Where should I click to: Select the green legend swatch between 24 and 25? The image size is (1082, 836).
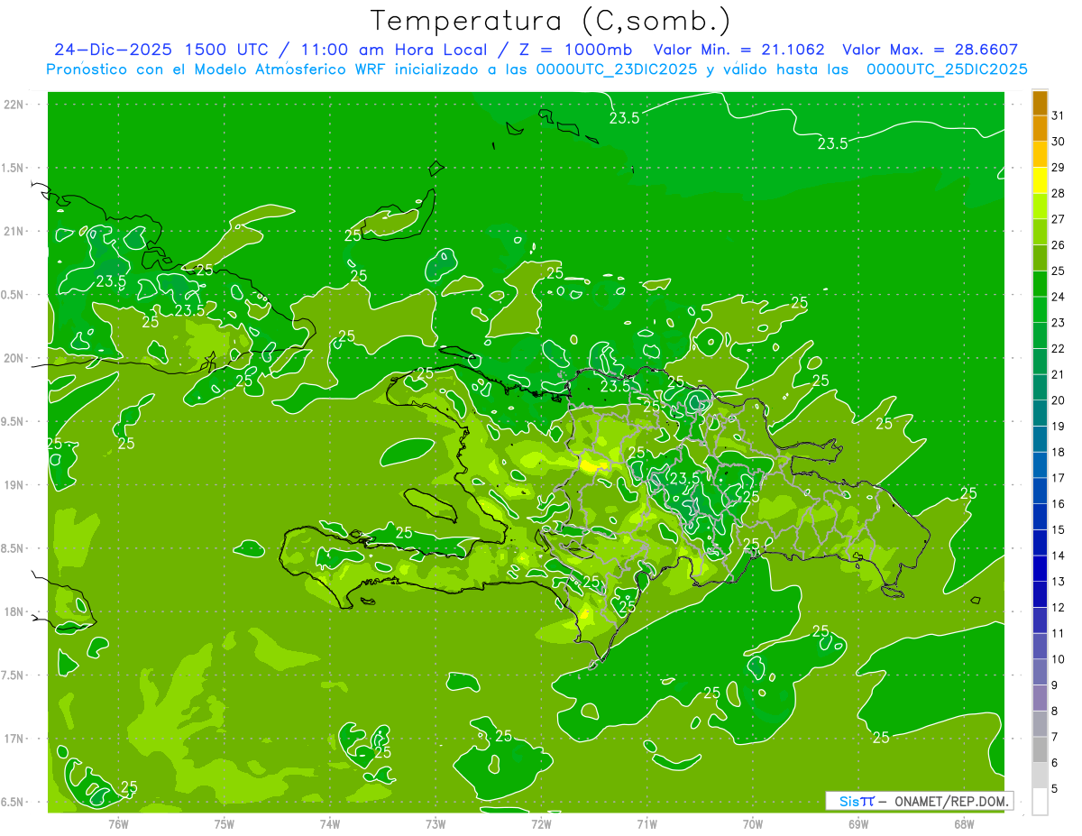[1040, 284]
